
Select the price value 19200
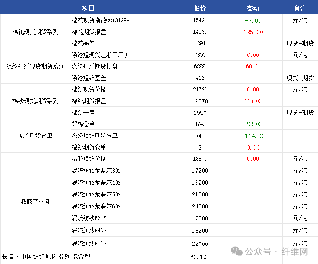coord(200,182)
